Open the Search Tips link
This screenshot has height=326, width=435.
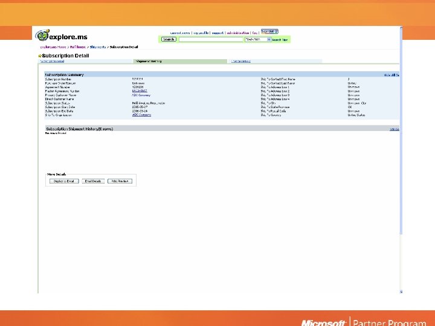click(280, 40)
